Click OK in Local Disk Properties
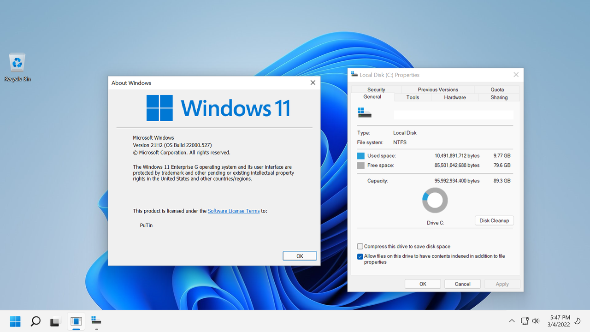The height and width of the screenshot is (332, 590). click(x=423, y=284)
